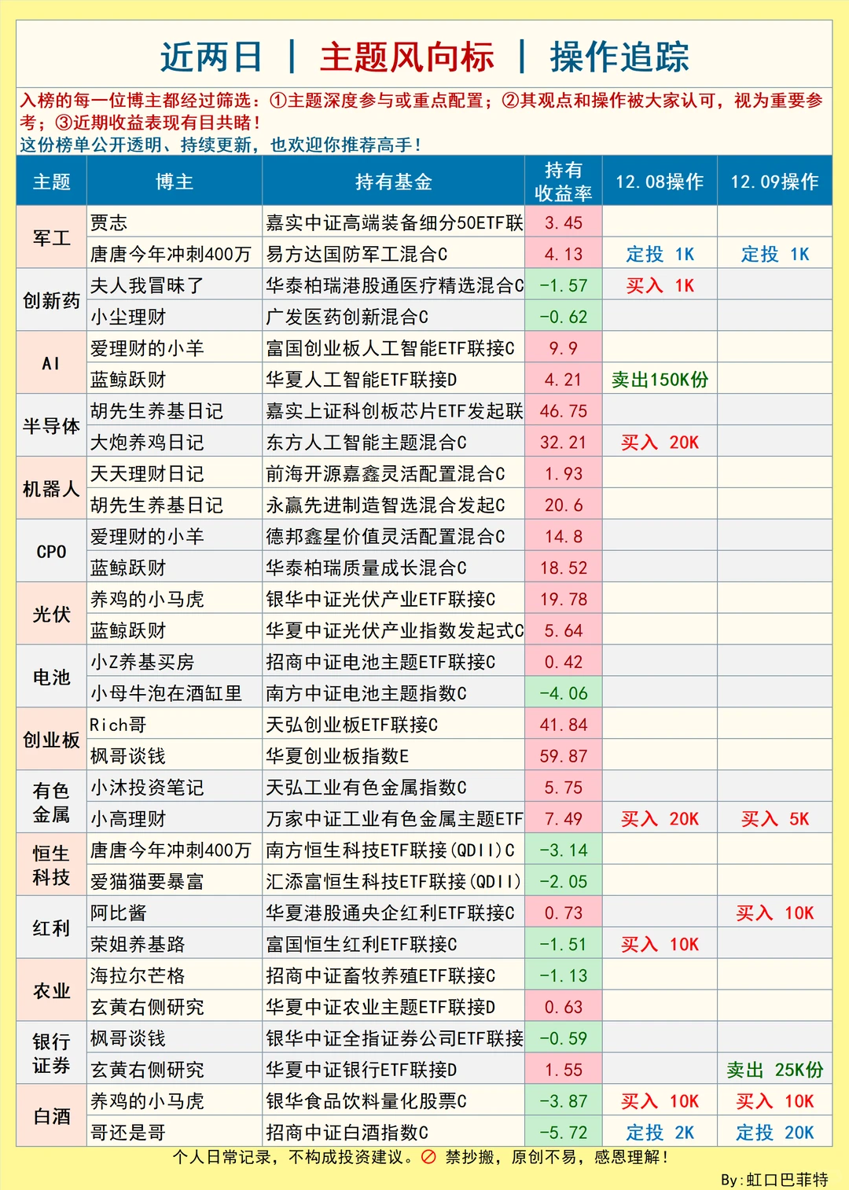Select the 创新药 theme label

(50, 300)
